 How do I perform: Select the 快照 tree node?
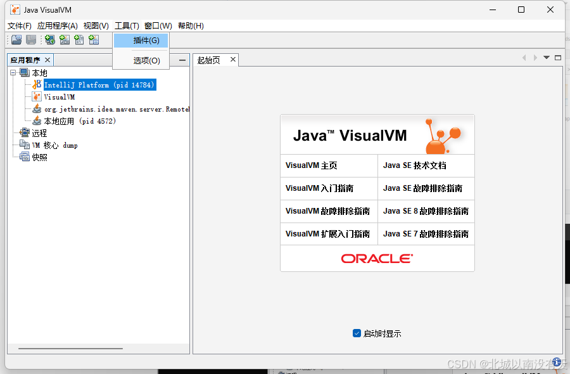coord(40,157)
